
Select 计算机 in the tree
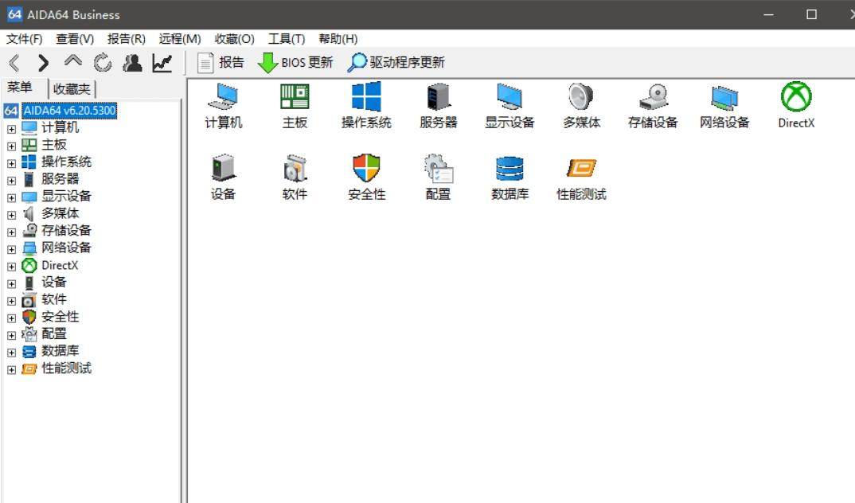pyautogui.click(x=60, y=127)
